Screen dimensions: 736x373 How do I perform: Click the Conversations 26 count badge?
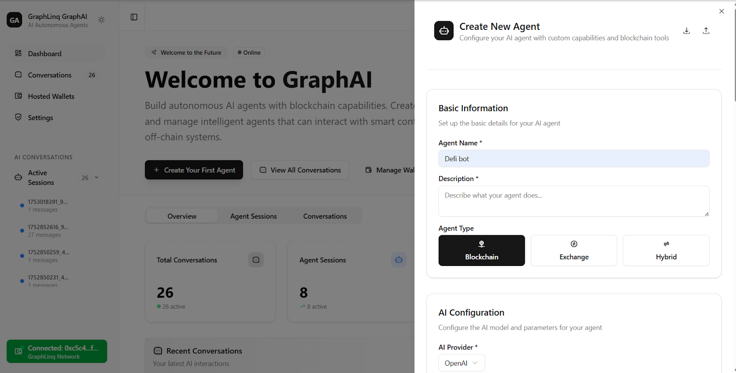[x=92, y=75]
